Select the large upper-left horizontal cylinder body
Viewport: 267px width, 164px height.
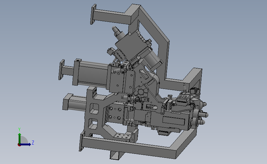(x=93, y=74)
